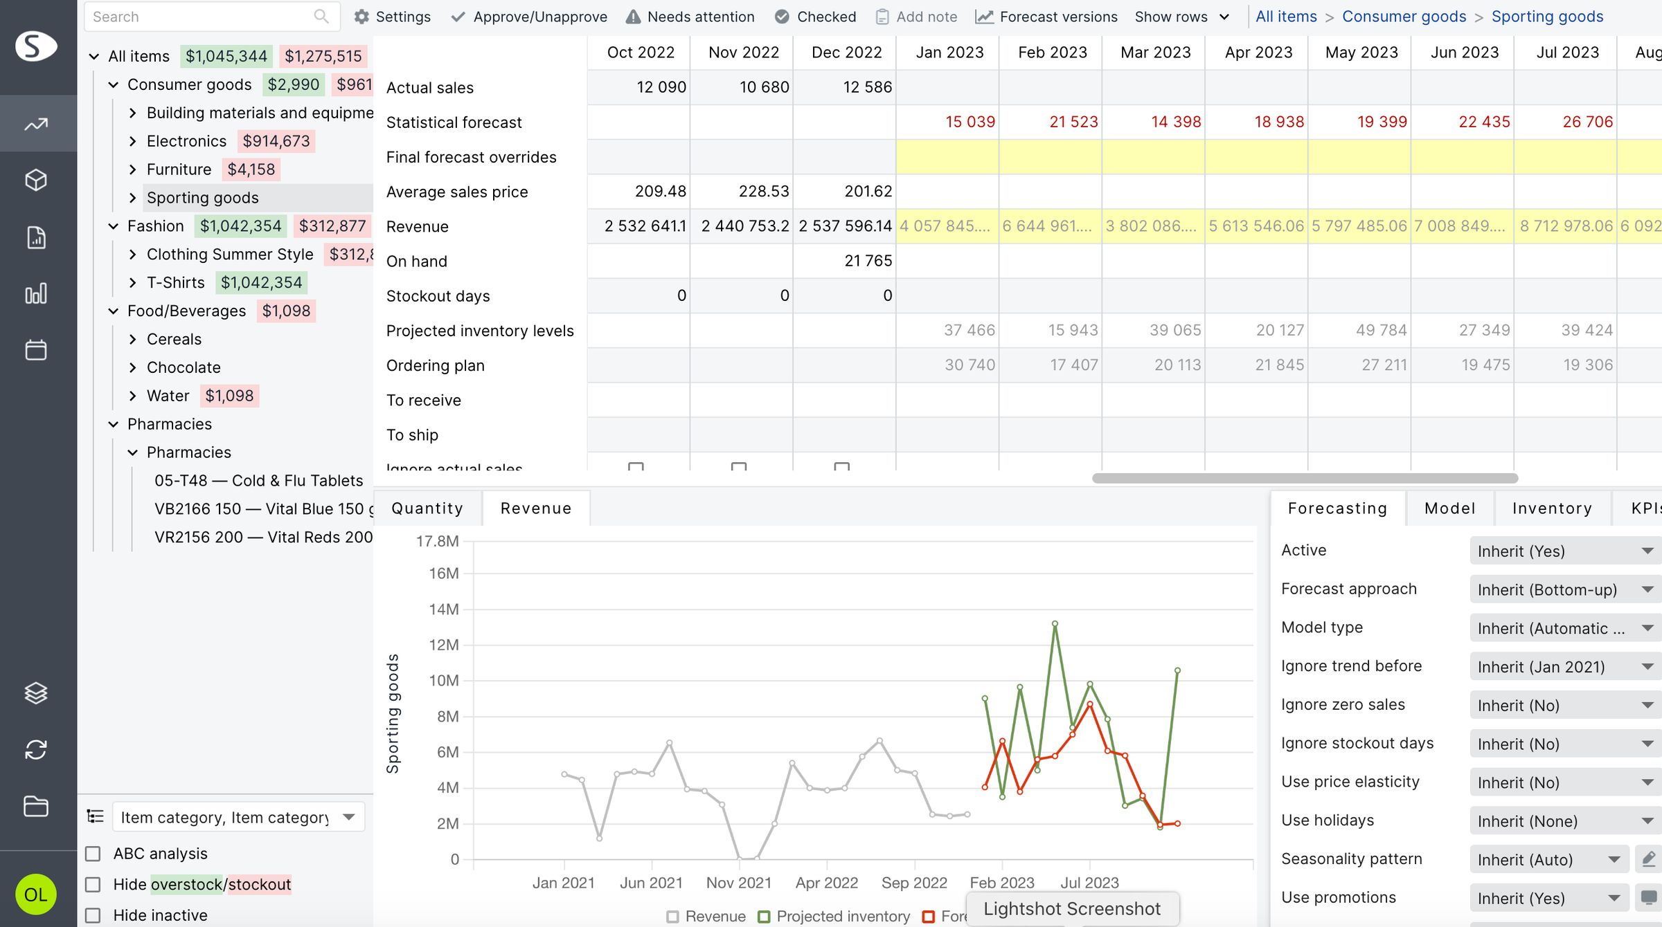Click the Add note icon in toolbar
The height and width of the screenshot is (927, 1662).
(883, 16)
